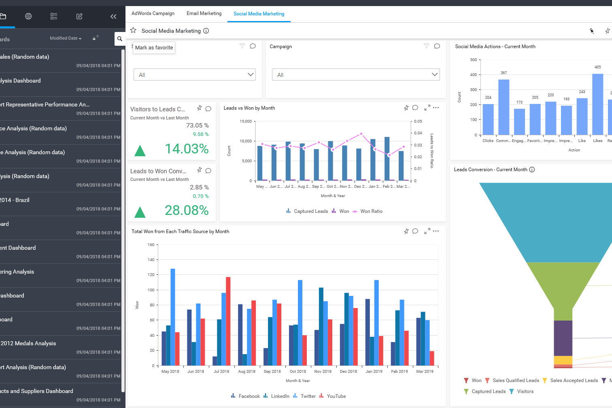
Task: Click the blue Visitors funnel segment
Action: [x=546, y=222]
